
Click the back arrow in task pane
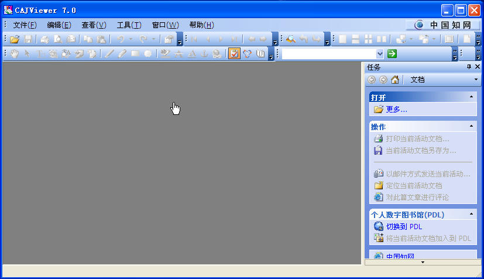coord(372,80)
